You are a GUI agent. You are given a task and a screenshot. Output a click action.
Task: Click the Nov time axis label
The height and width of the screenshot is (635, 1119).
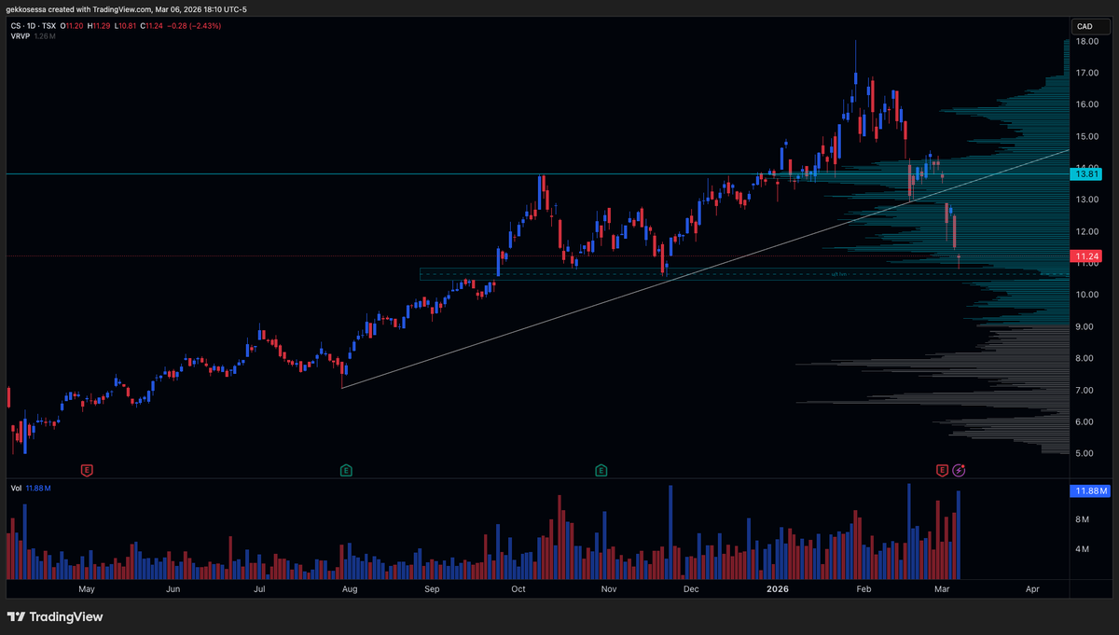[608, 589]
